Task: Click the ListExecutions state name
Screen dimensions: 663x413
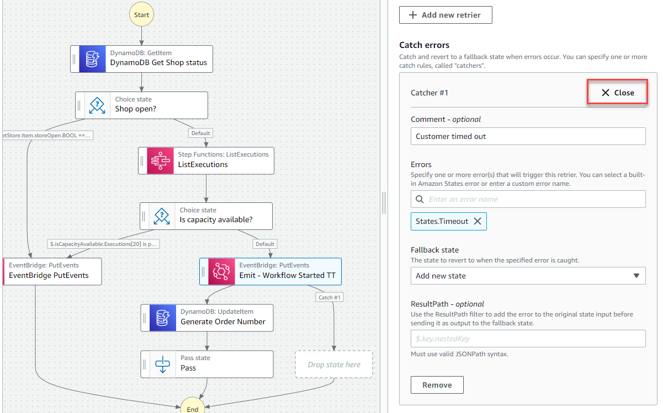Action: (203, 164)
